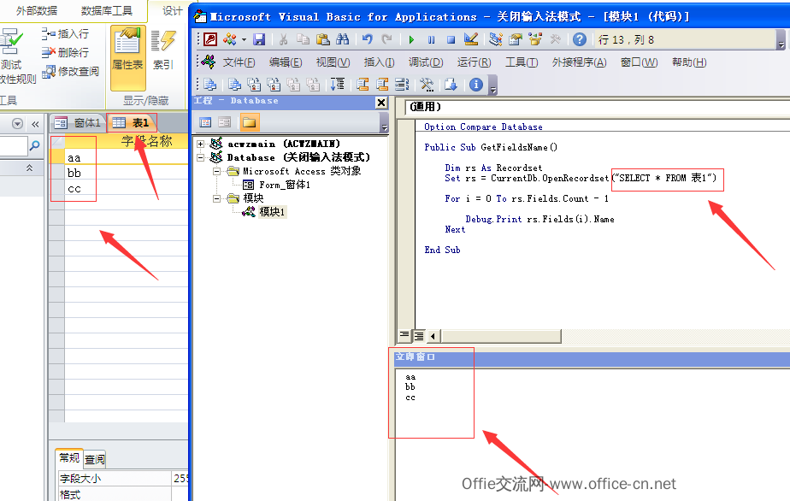Collapse the 模块 folder node
Screen dimensions: 790x501
216,198
